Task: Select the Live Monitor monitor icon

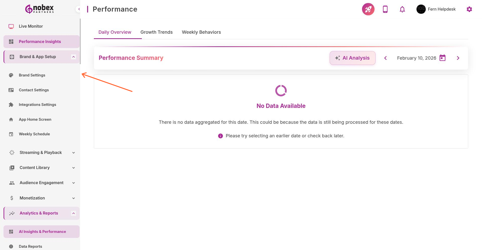Action: click(x=11, y=26)
